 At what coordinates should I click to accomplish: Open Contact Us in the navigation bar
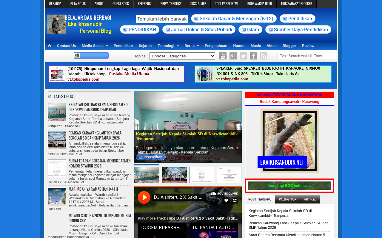pyautogui.click(x=66, y=46)
